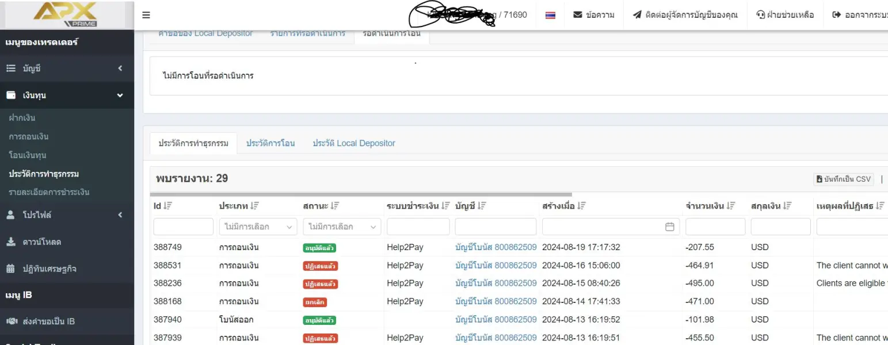This screenshot has width=888, height=345.
Task: Click โบนัสออก type cell in row 387940
Action: point(237,320)
